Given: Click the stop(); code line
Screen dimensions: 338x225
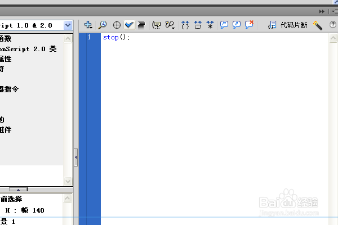Looking at the screenshot, I should coord(117,37).
